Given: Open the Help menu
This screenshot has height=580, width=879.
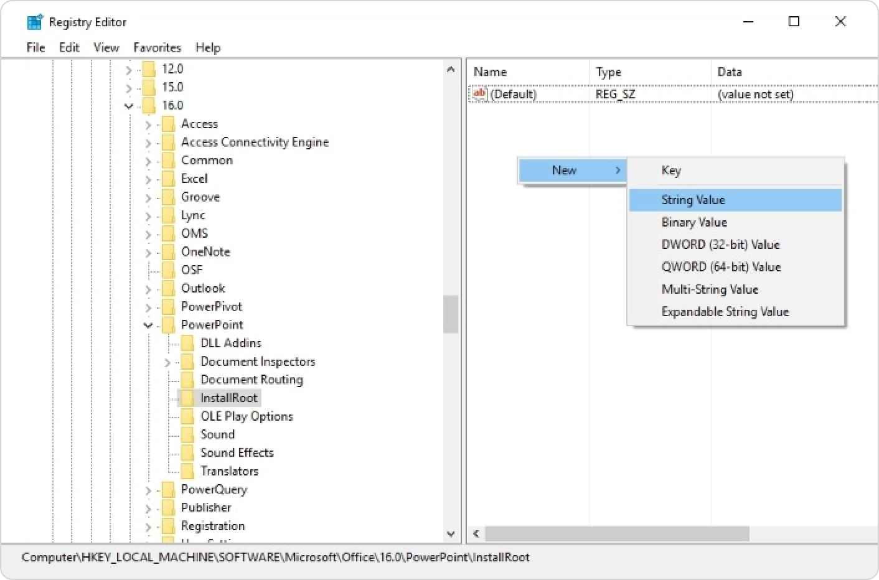Looking at the screenshot, I should pyautogui.click(x=208, y=47).
